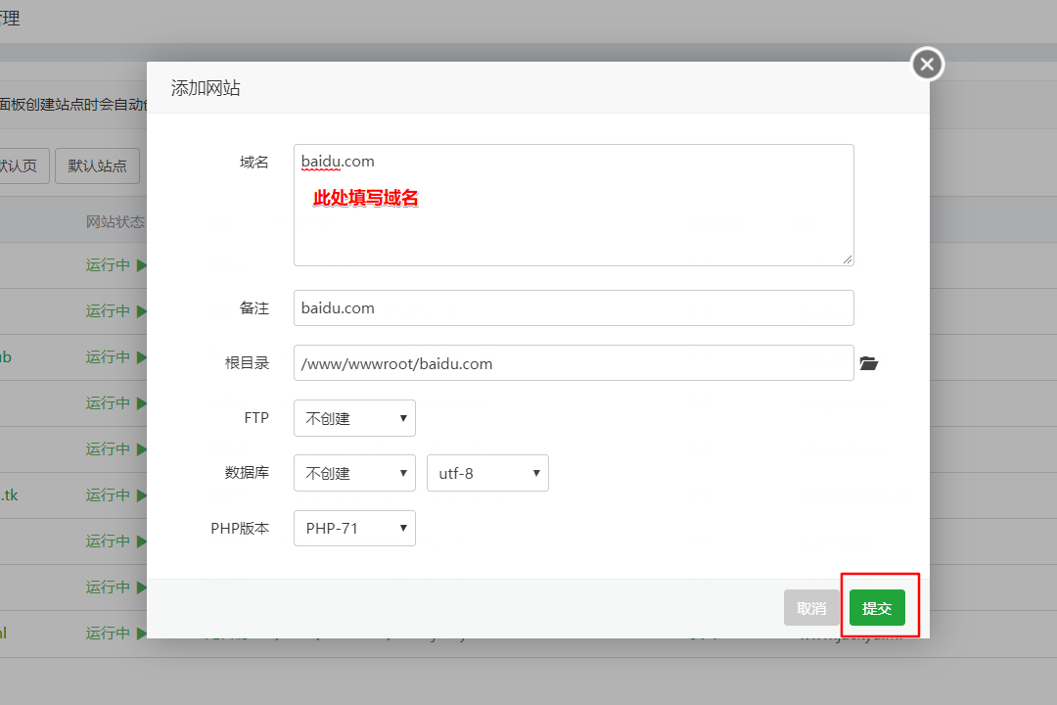Click the play icon in the row ending 'ub'
The image size is (1057, 705).
click(x=141, y=357)
